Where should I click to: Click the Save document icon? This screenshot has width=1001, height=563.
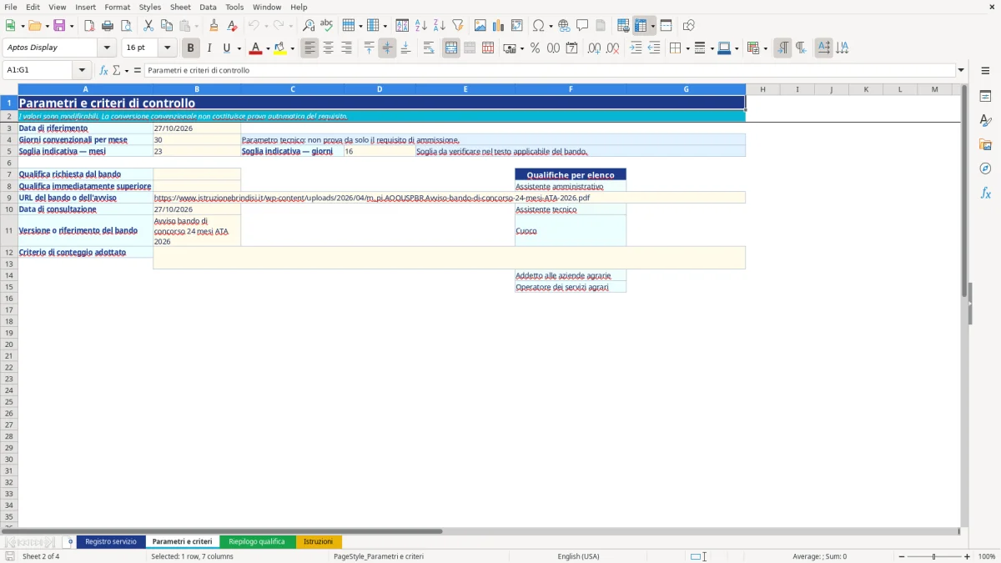(59, 26)
